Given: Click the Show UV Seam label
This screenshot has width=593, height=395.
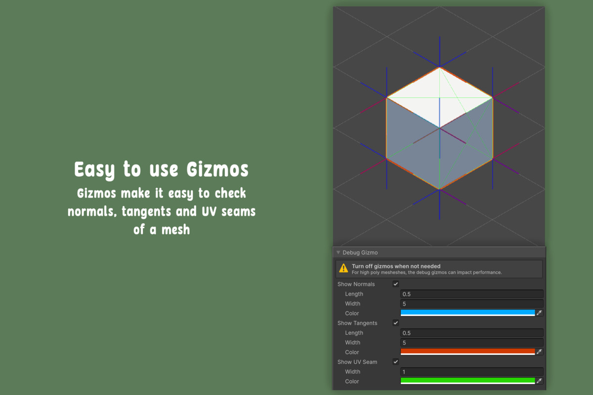Looking at the screenshot, I should (357, 362).
